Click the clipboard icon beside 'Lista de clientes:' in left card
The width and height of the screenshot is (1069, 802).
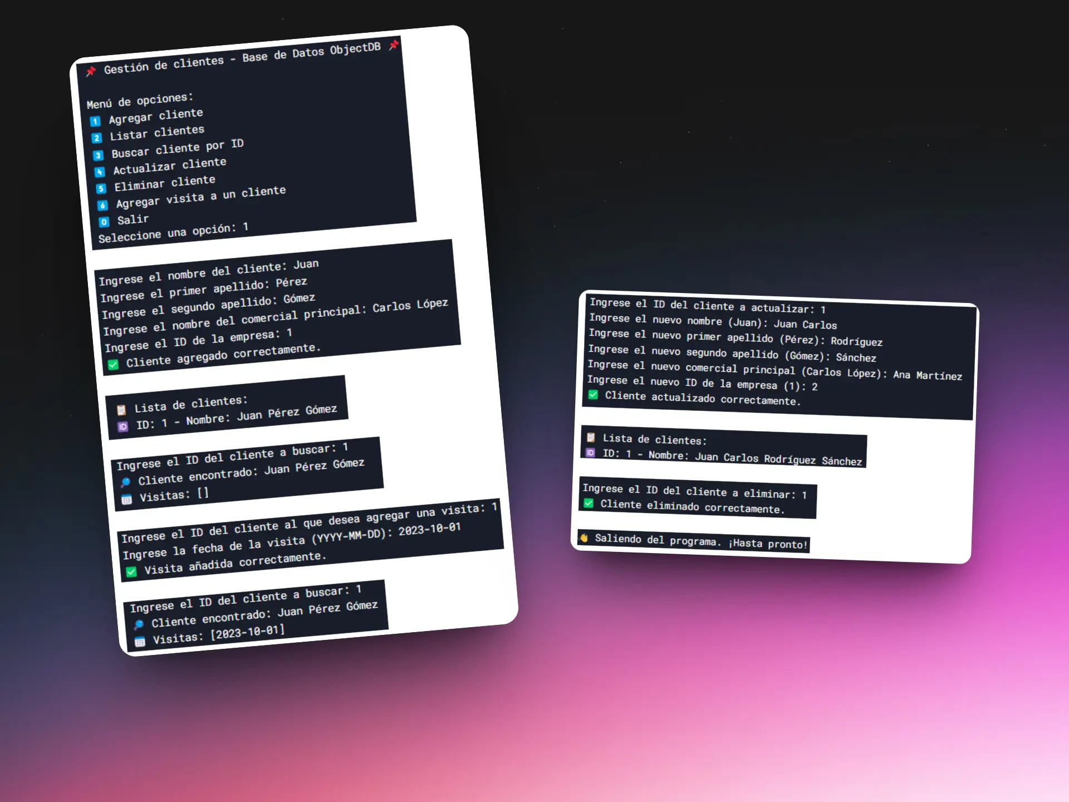coord(121,410)
